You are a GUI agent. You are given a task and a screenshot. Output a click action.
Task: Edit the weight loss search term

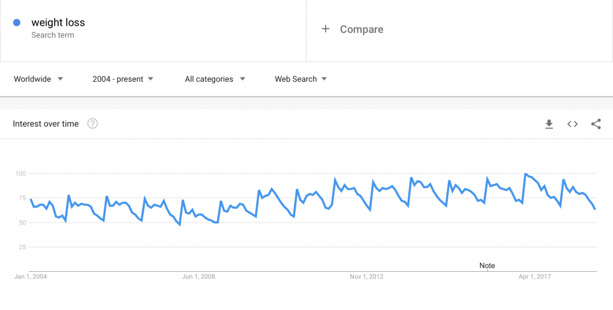click(58, 23)
